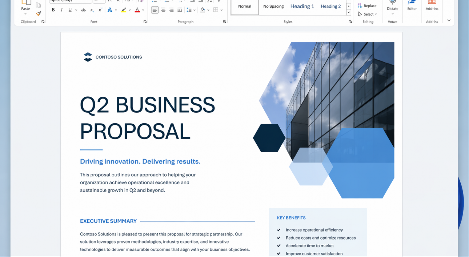Open font color dropdown arrow
The height and width of the screenshot is (257, 469).
[x=143, y=10]
